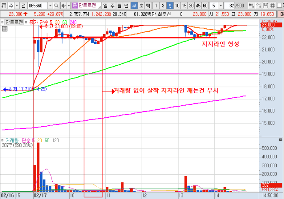Click the 최우선 label in quote bar
Viewport: 284px width, 199px height.
coord(164,14)
